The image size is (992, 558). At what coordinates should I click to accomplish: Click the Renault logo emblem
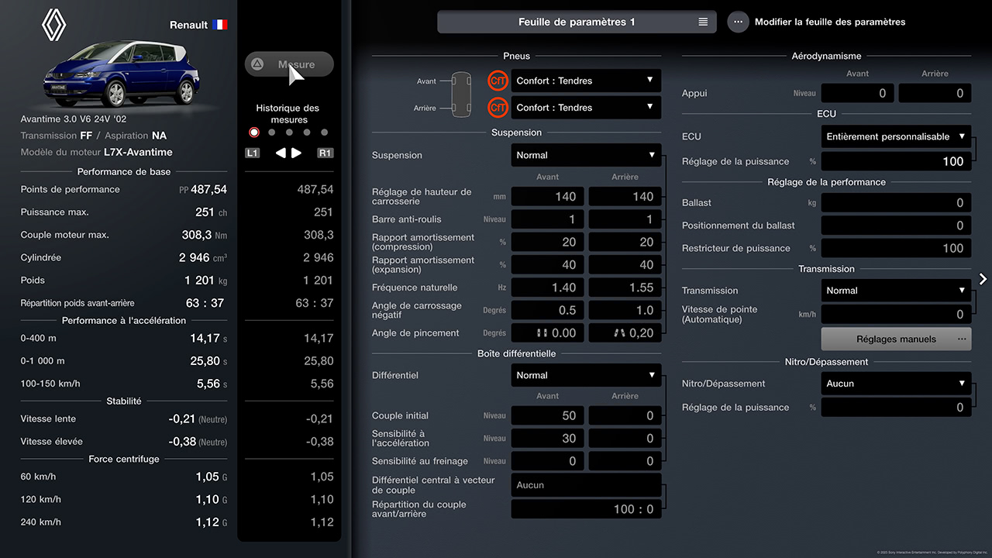pos(55,25)
